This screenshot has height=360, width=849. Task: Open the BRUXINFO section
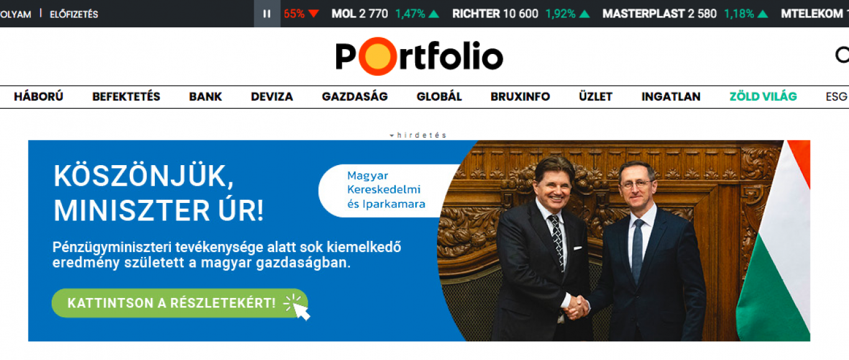(520, 97)
